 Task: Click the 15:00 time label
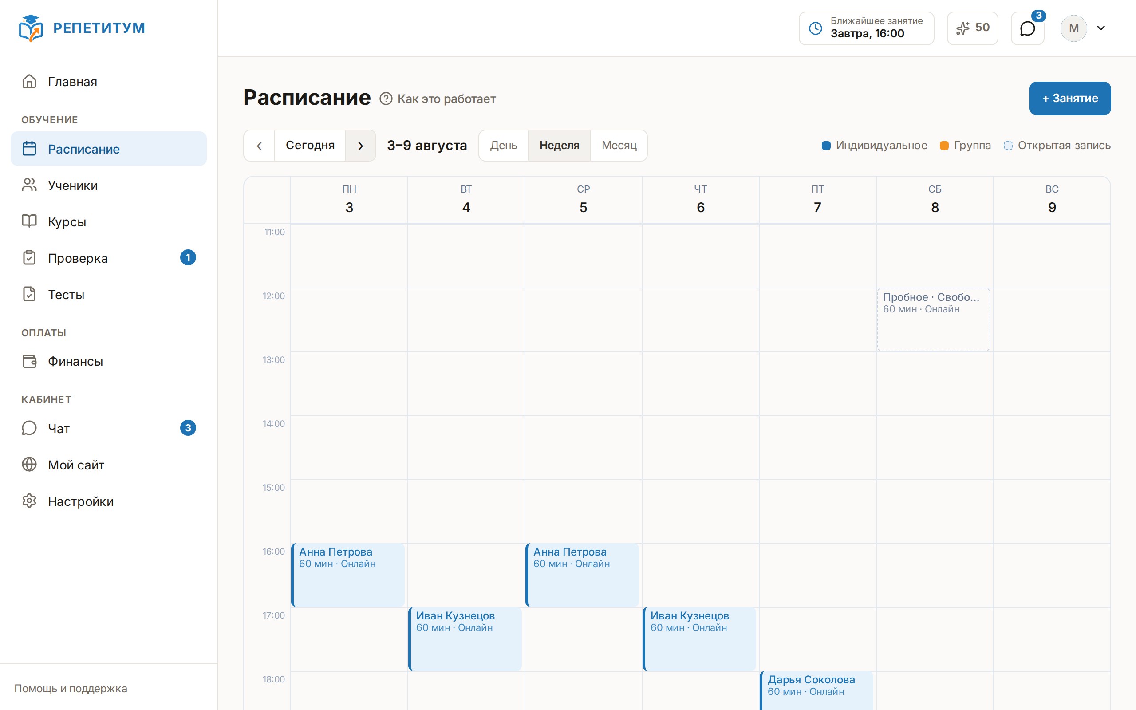click(274, 487)
